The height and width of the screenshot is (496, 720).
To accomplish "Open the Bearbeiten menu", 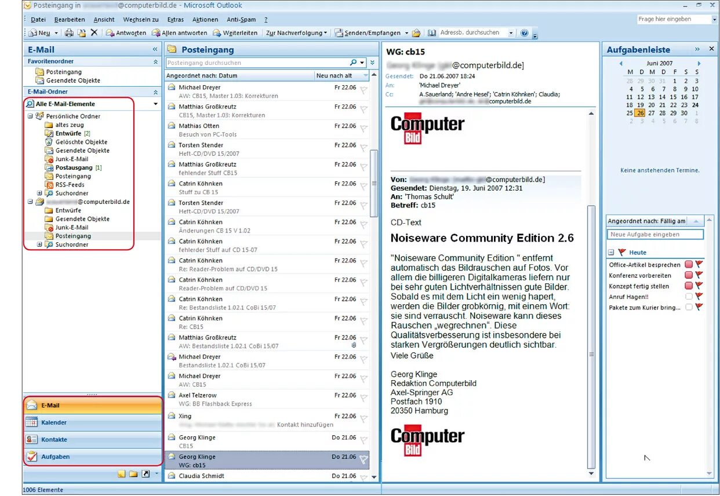I will [x=70, y=20].
